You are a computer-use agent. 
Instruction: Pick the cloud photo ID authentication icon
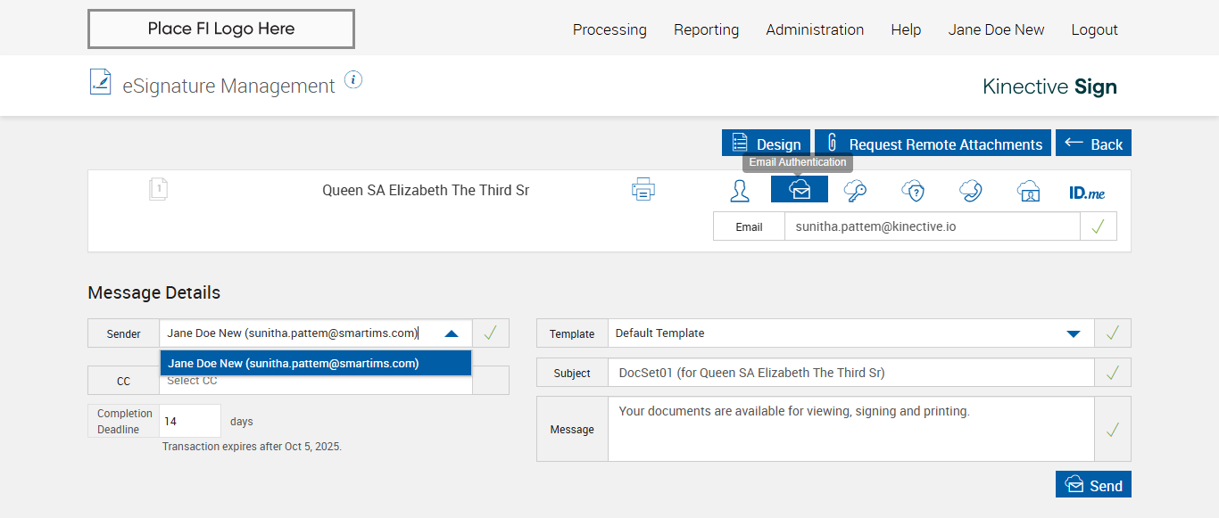[1029, 190]
